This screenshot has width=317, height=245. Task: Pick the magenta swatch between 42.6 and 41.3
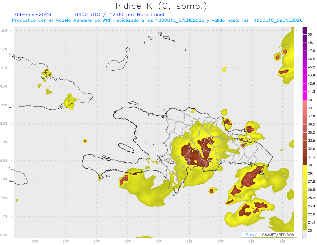click(x=305, y=87)
